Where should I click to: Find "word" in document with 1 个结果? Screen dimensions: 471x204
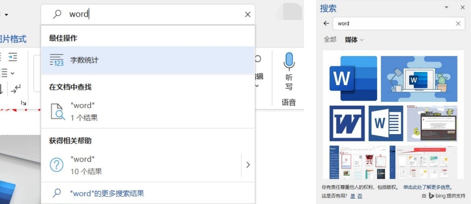148,111
